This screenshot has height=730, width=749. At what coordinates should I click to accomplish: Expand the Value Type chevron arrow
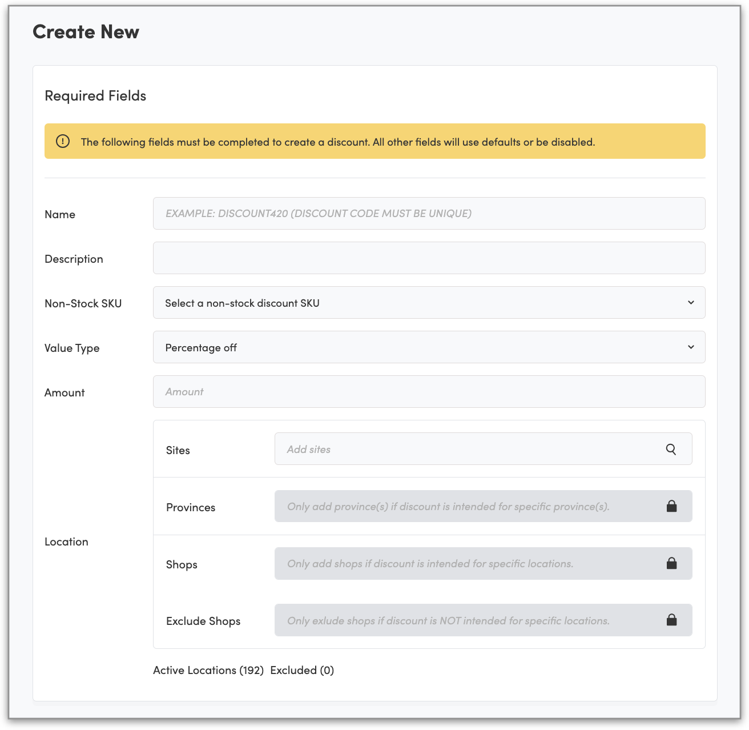click(691, 347)
